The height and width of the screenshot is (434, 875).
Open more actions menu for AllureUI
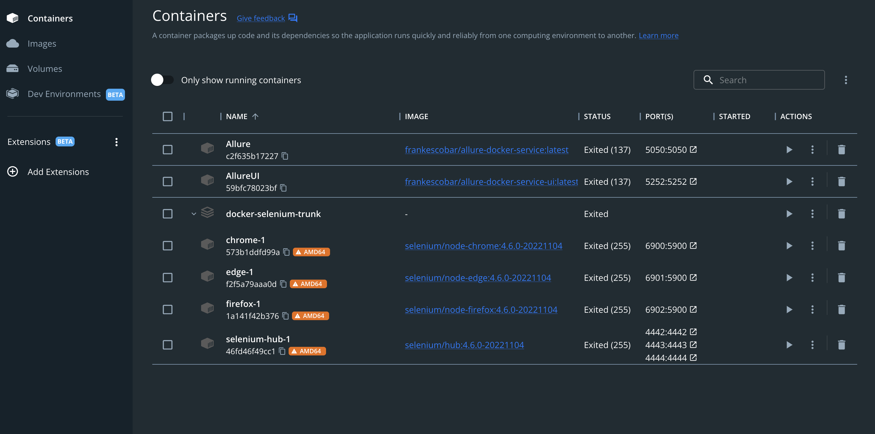(x=812, y=182)
